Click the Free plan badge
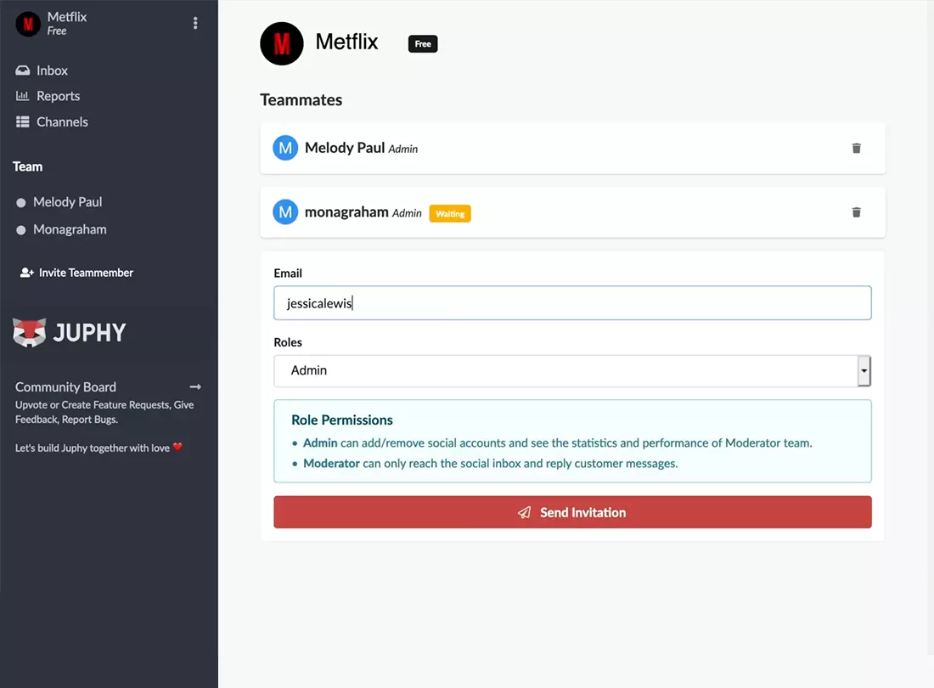934x688 pixels. (423, 44)
